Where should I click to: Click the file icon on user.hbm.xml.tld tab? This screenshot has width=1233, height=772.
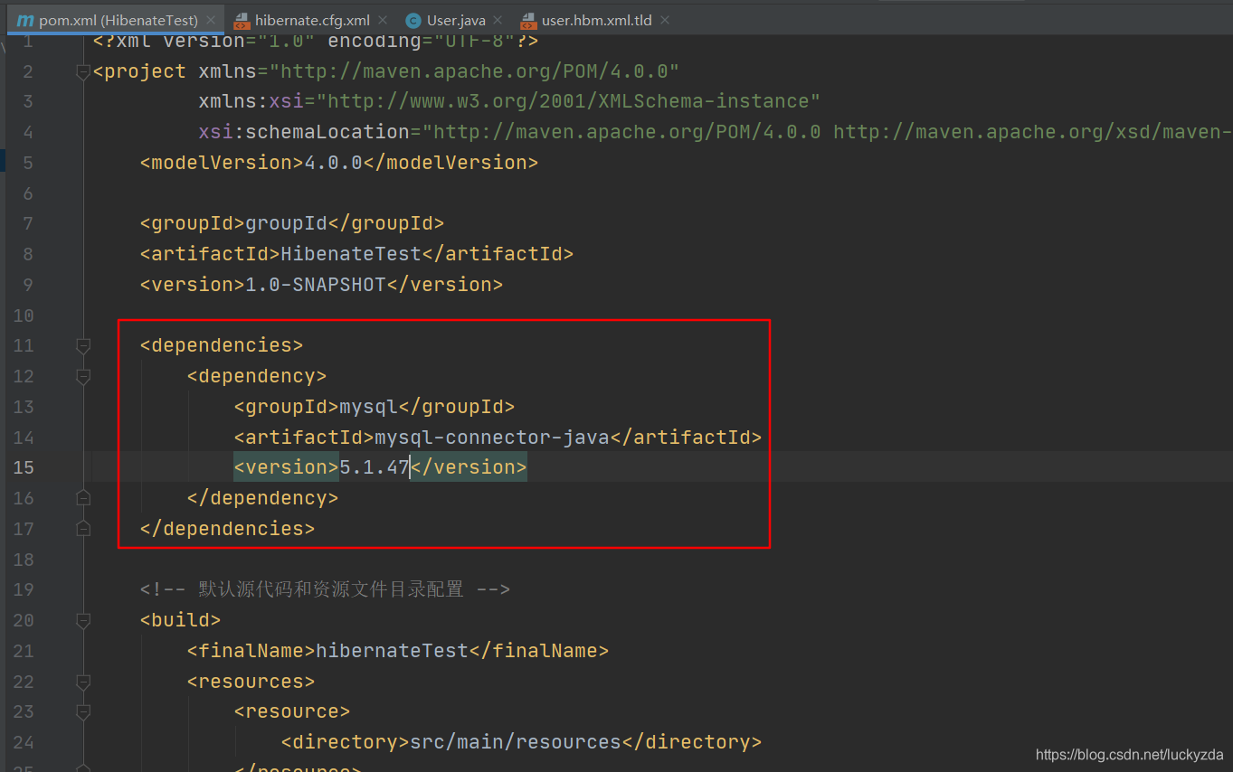point(528,20)
